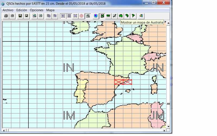Click the large export map image icon

coord(34,16)
